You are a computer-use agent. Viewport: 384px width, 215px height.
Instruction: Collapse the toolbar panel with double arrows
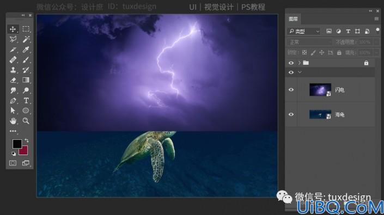point(23,15)
